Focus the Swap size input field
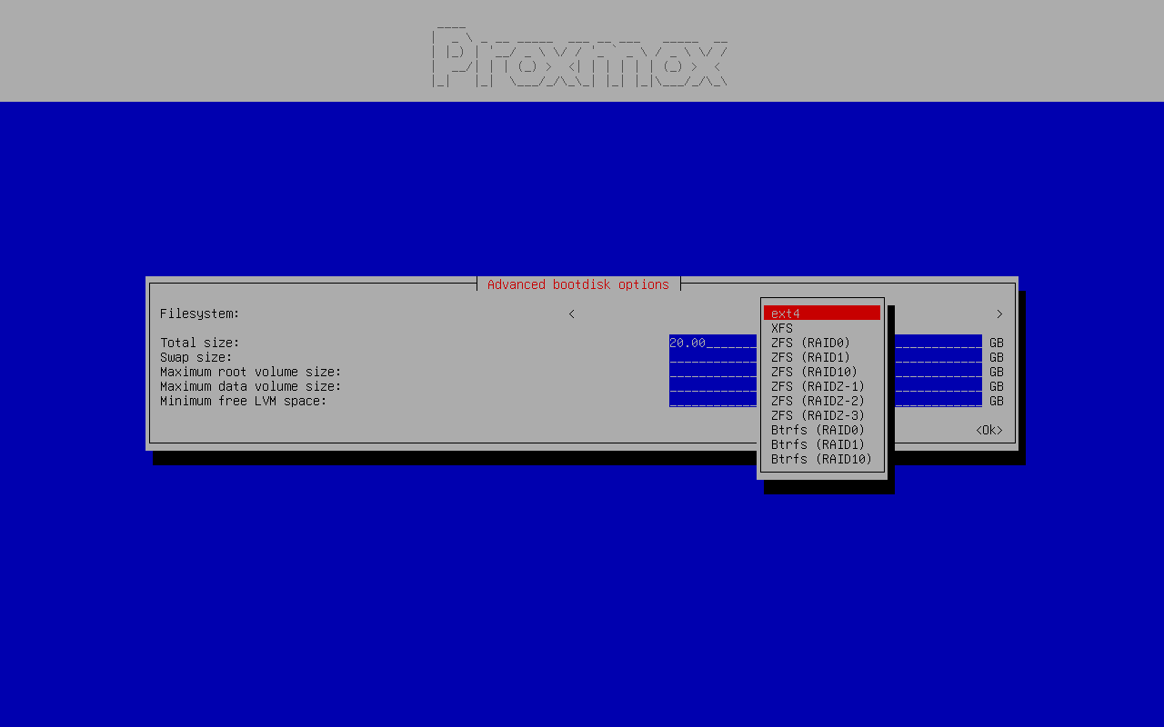The image size is (1164, 727). tap(826, 357)
